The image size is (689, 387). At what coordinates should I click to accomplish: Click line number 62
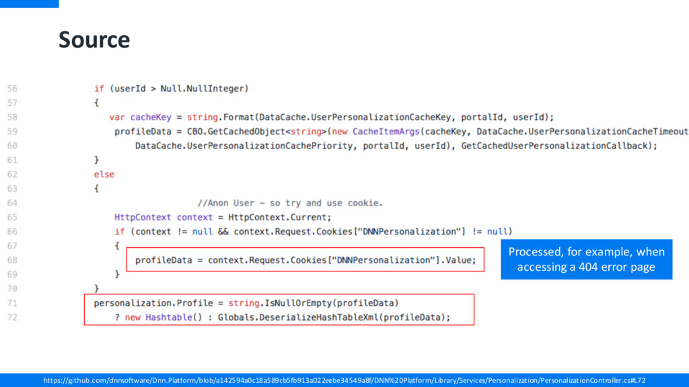12,175
